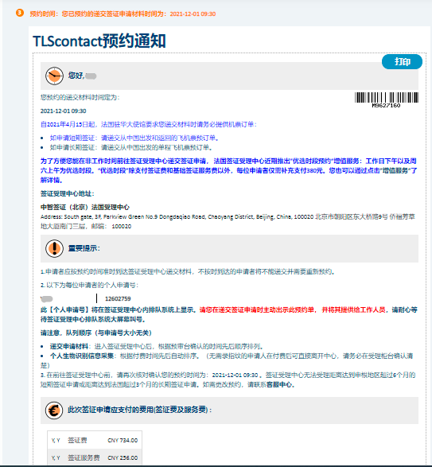Viewport: 432px width, 467px height.
Task: Click the blue 优选时段预约 value-added service notice
Action: (x=228, y=170)
